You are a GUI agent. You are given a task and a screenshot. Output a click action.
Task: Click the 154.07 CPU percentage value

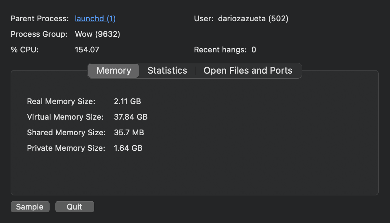pos(87,50)
